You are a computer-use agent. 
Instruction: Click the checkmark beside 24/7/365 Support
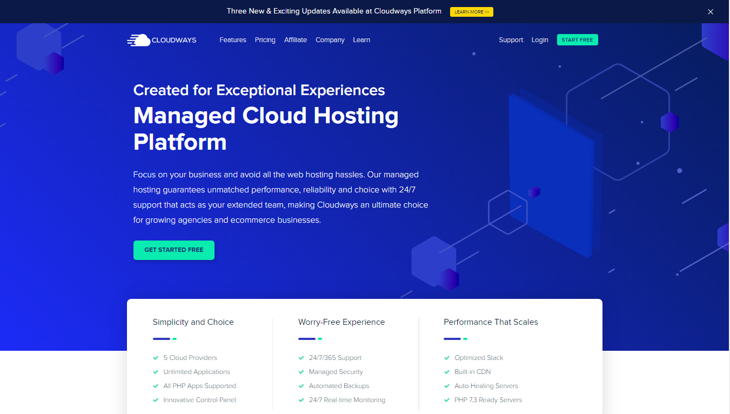click(302, 358)
